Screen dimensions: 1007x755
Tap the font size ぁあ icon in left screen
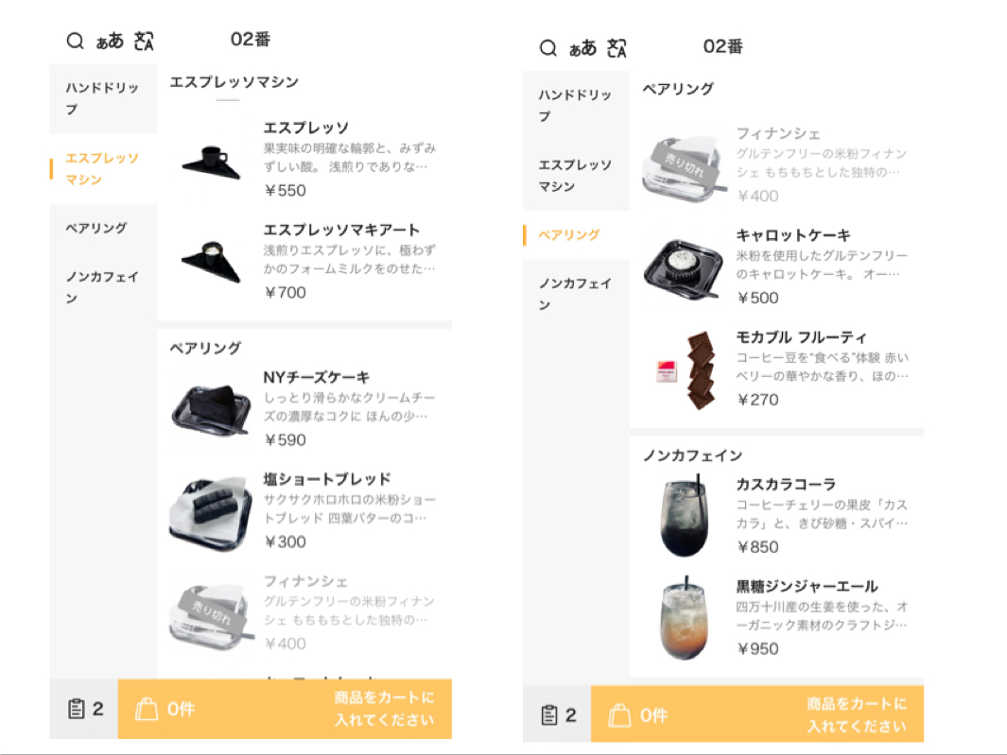(110, 41)
